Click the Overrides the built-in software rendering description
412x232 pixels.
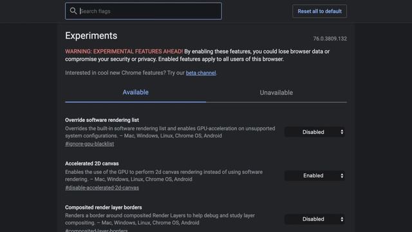click(x=170, y=132)
